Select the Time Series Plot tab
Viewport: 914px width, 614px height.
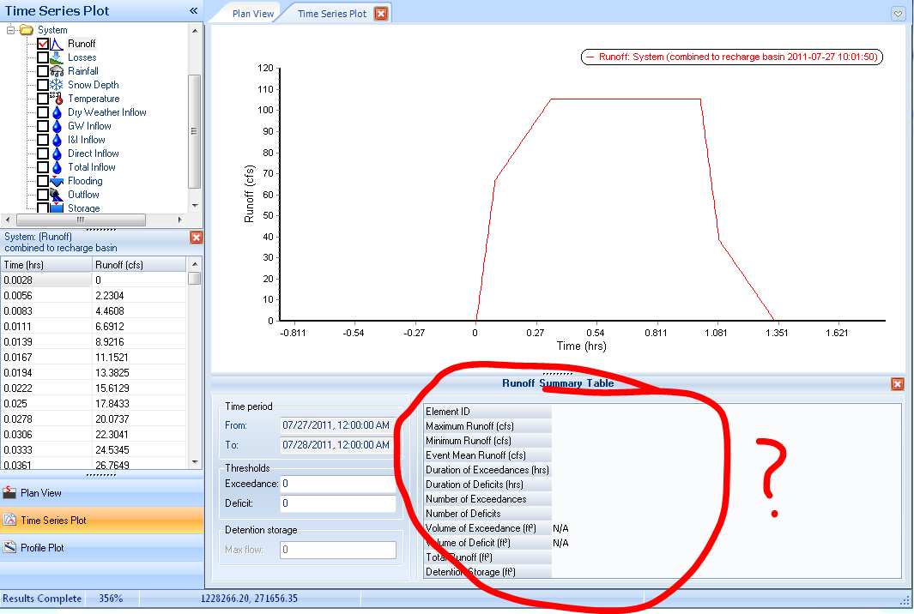pos(332,14)
